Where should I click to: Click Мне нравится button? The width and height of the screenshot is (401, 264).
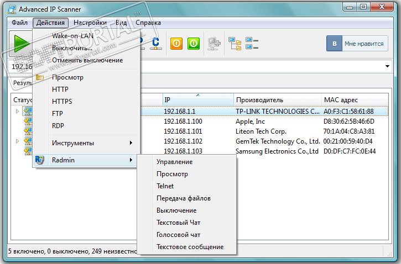[357, 44]
